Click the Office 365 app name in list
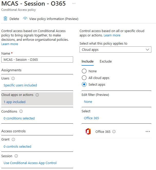Screen dimensions: 156x170 pyautogui.click(x=103, y=132)
